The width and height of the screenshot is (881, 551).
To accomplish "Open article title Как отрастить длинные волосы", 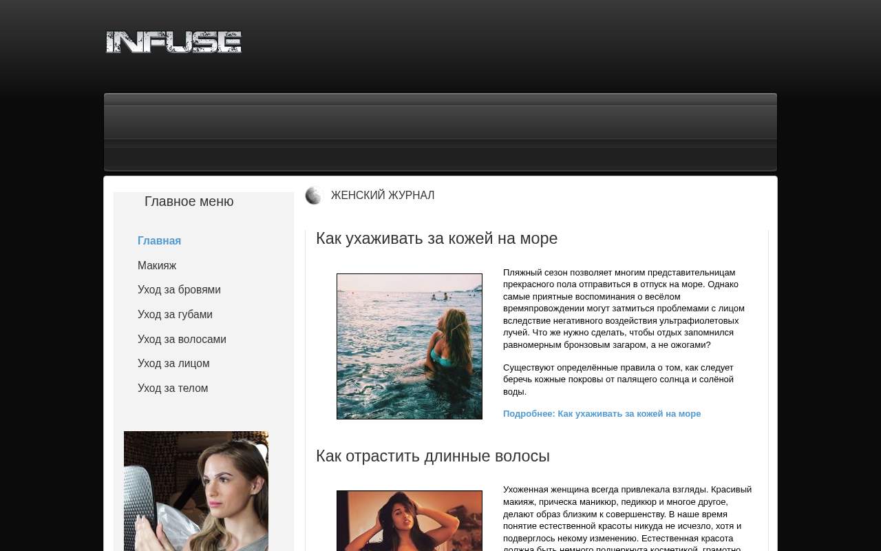I will (x=432, y=456).
